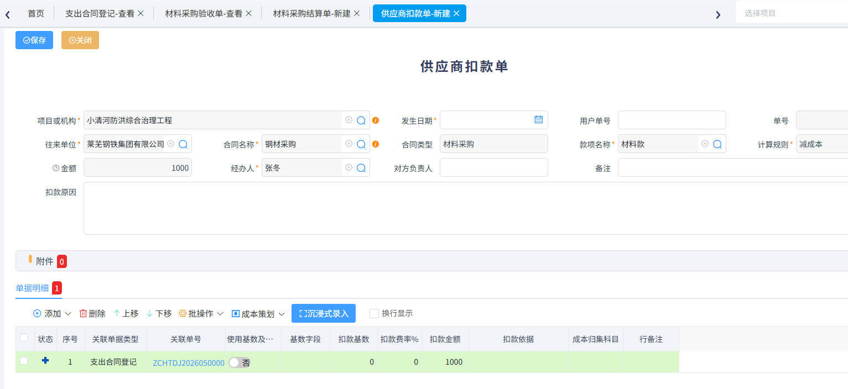Click 上移 to move row up
848x389 pixels.
126,313
